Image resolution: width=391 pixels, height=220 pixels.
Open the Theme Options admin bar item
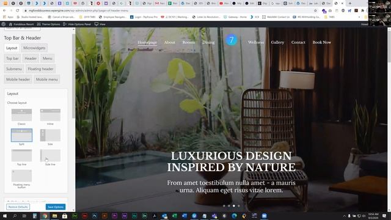click(x=49, y=24)
